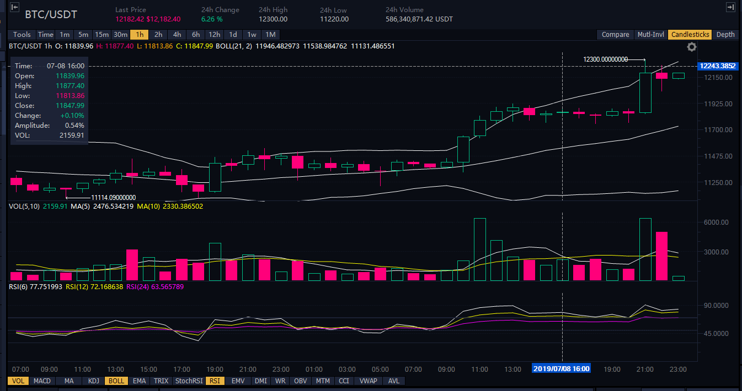
Task: Select the 1d timeframe
Action: coord(233,35)
